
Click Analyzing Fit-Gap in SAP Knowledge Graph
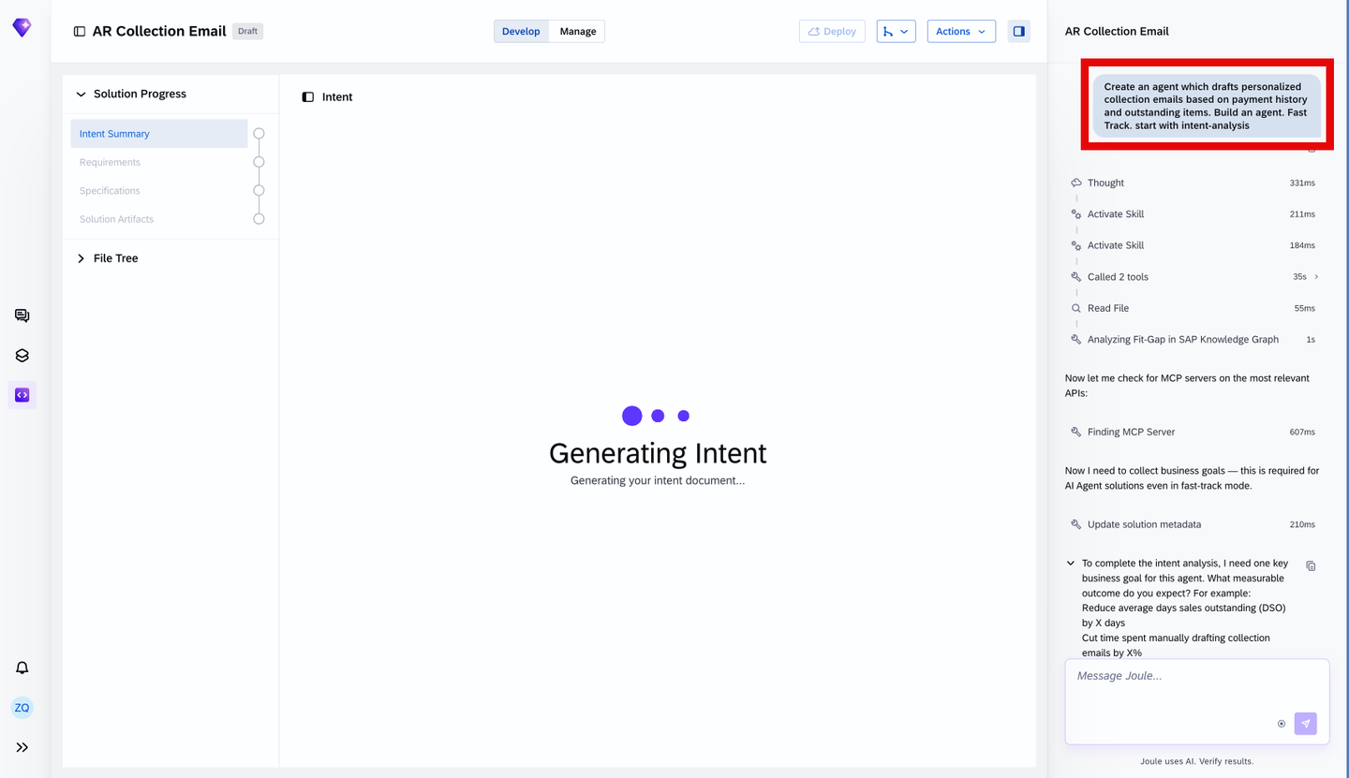coord(1193,340)
